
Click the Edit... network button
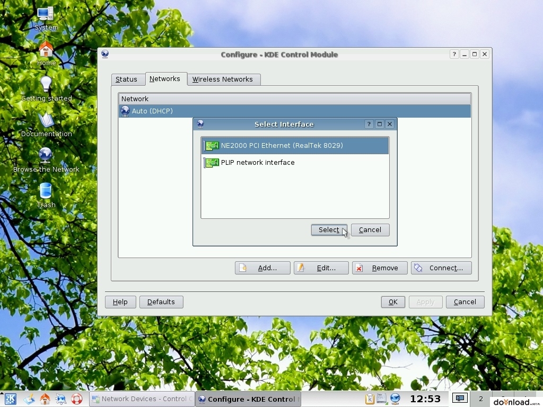[321, 268]
